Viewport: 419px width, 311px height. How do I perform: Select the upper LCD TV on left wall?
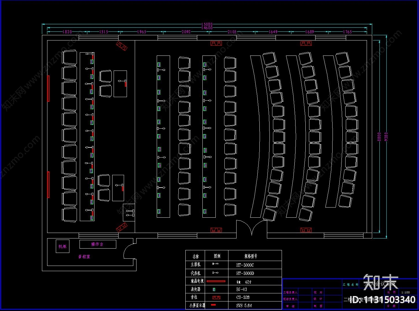coord(48,88)
